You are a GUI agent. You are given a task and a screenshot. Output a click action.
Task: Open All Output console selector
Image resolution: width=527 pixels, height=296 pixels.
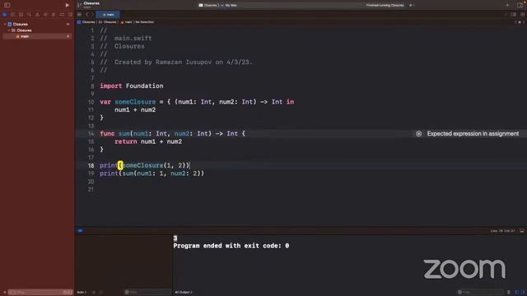183,293
